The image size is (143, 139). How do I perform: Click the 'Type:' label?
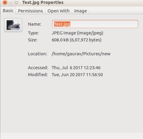pos(33,33)
